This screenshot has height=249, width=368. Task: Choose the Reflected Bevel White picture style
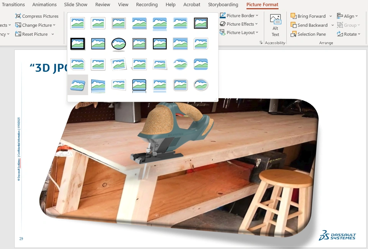point(159,86)
